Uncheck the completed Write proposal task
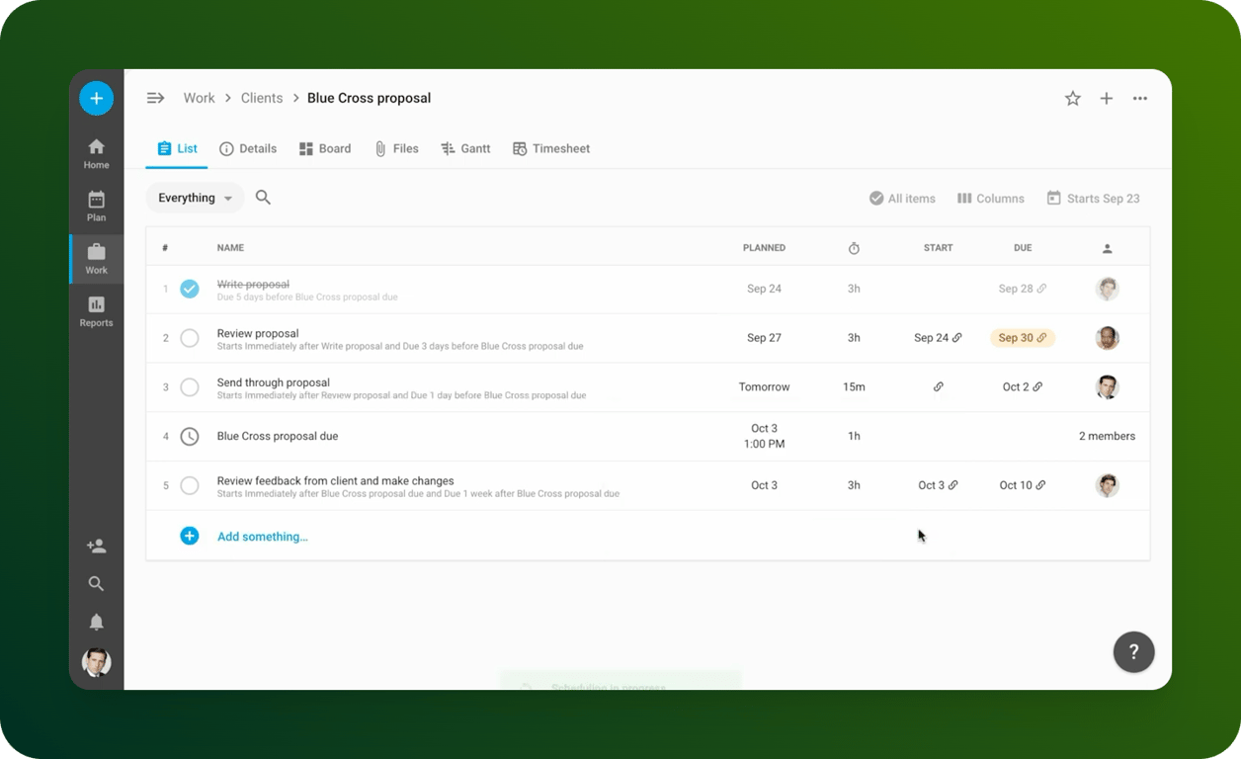The height and width of the screenshot is (759, 1241). [190, 289]
